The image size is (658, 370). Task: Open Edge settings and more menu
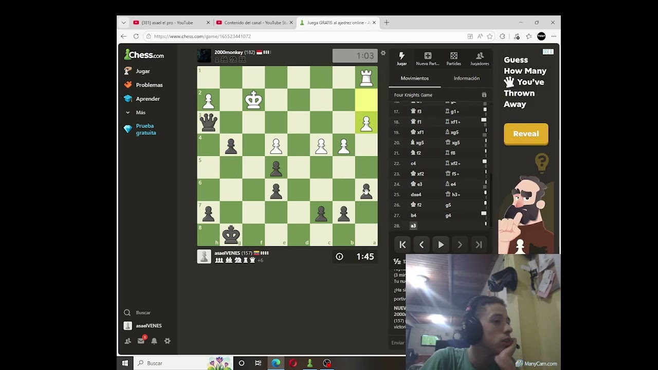coord(554,36)
